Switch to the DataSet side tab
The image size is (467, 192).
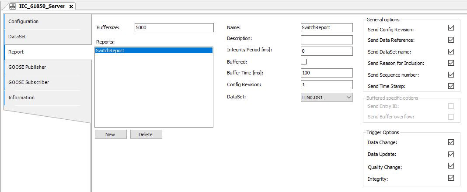[17, 37]
